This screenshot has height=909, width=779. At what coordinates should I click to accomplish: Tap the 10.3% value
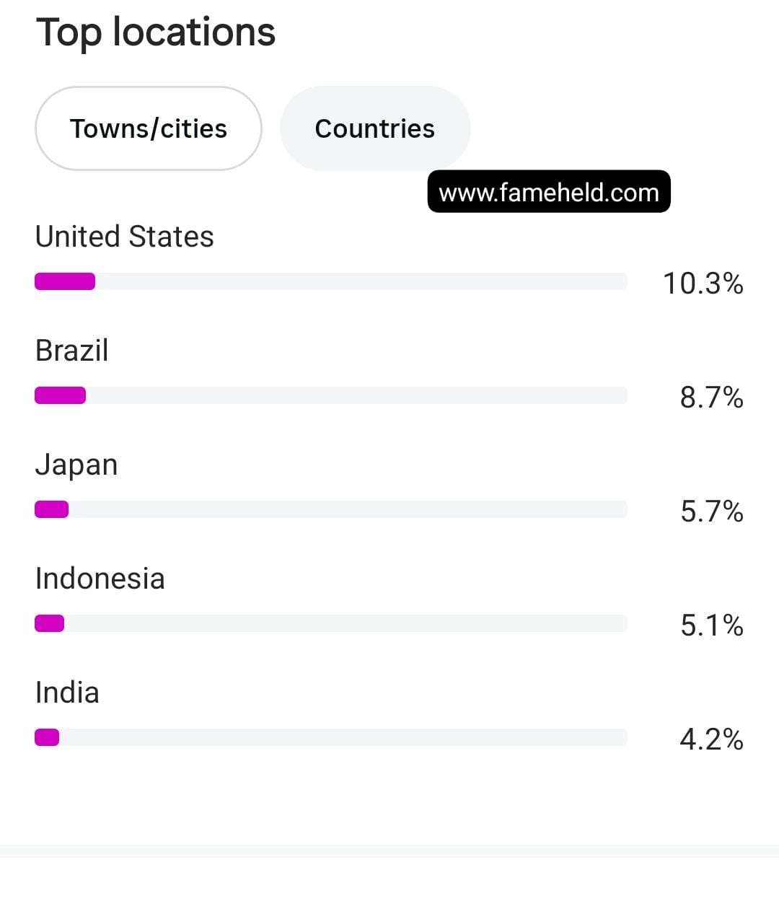coord(703,283)
